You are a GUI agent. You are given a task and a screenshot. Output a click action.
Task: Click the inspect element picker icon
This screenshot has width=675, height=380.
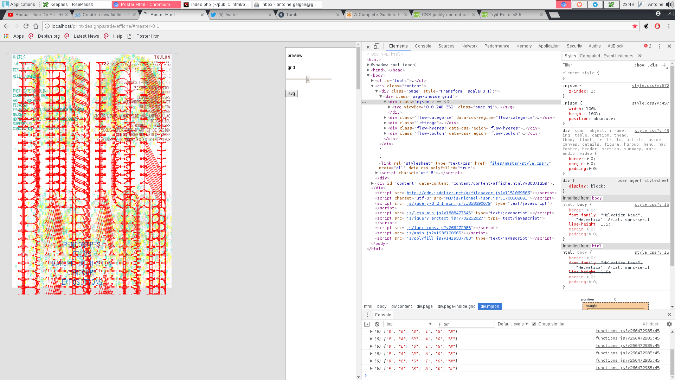click(367, 46)
